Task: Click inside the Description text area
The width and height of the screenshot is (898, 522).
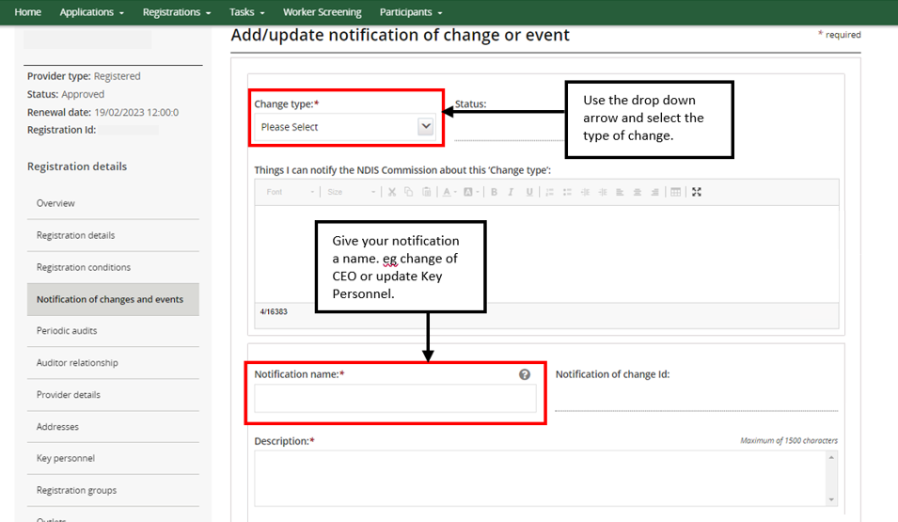Action: coord(541,478)
